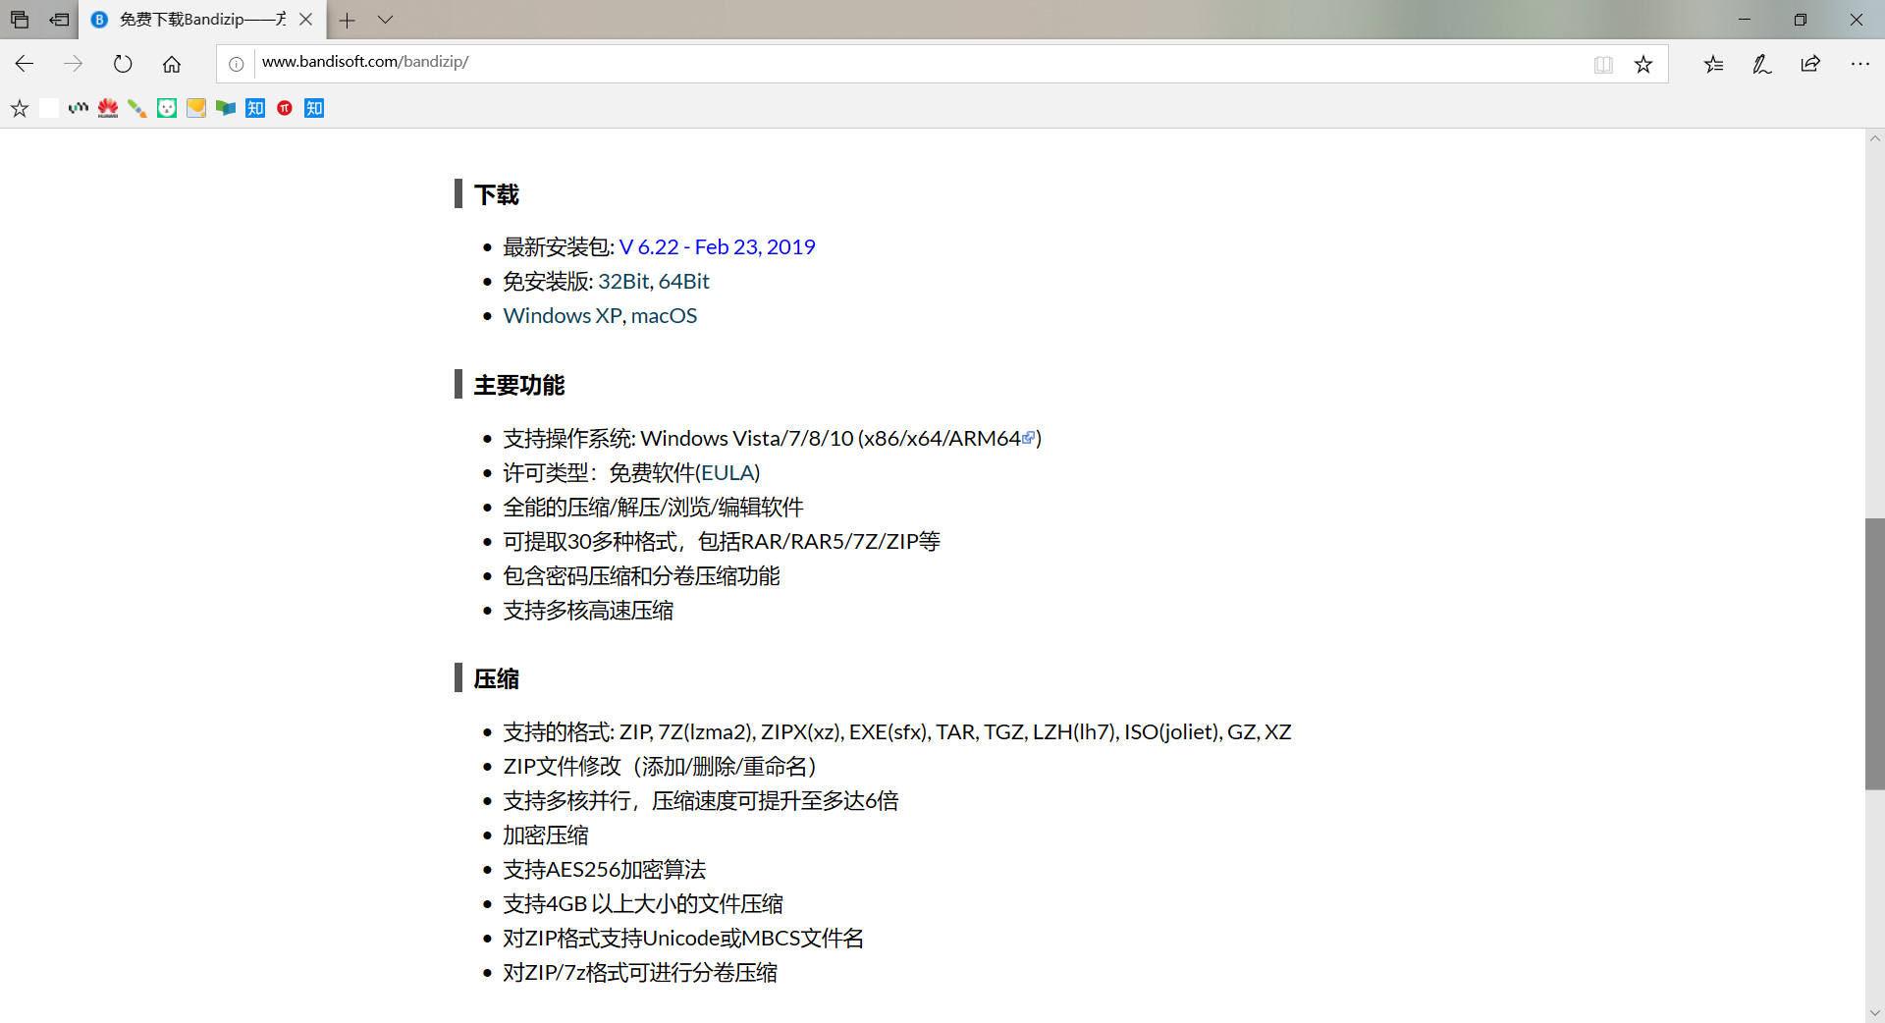Click the scrollbar up arrow
This screenshot has width=1885, height=1023.
(1875, 138)
